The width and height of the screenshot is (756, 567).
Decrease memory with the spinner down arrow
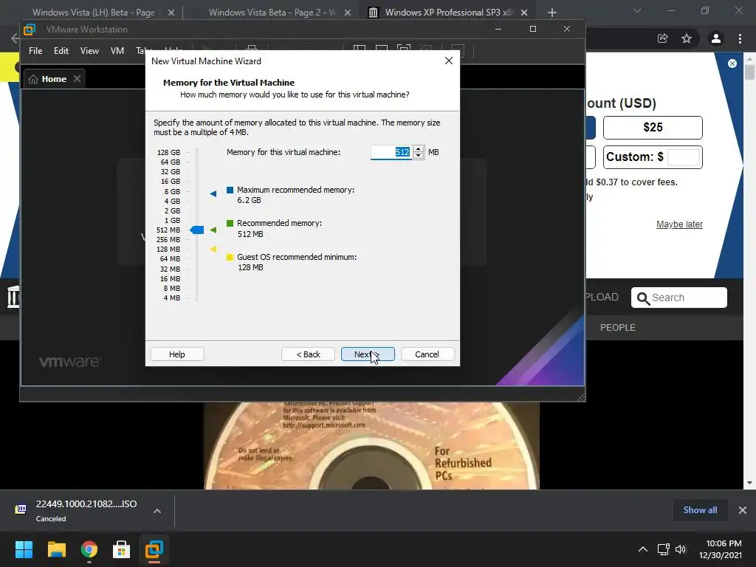(418, 156)
